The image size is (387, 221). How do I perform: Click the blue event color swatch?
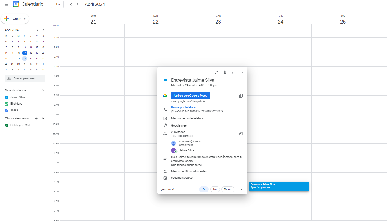coord(165,80)
